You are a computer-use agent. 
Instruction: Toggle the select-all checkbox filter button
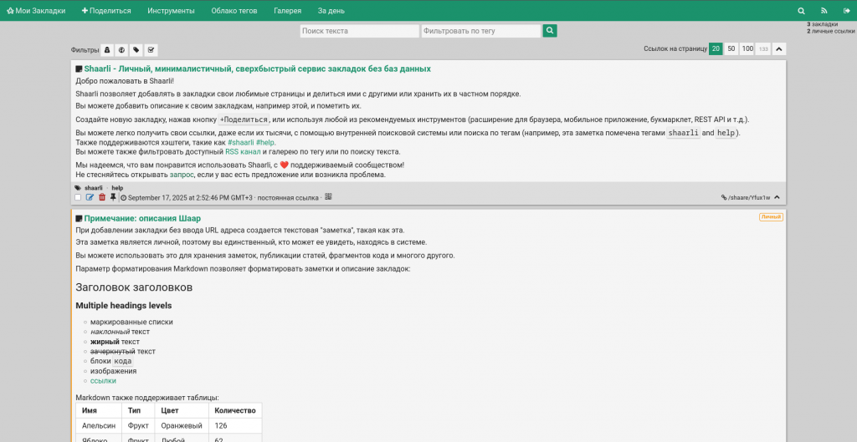(x=151, y=50)
